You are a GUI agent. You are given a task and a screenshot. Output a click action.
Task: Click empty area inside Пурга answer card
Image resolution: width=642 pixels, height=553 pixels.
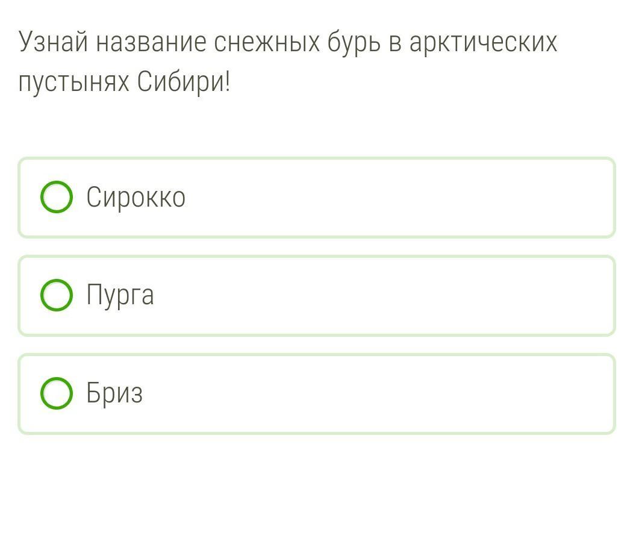click(x=391, y=295)
